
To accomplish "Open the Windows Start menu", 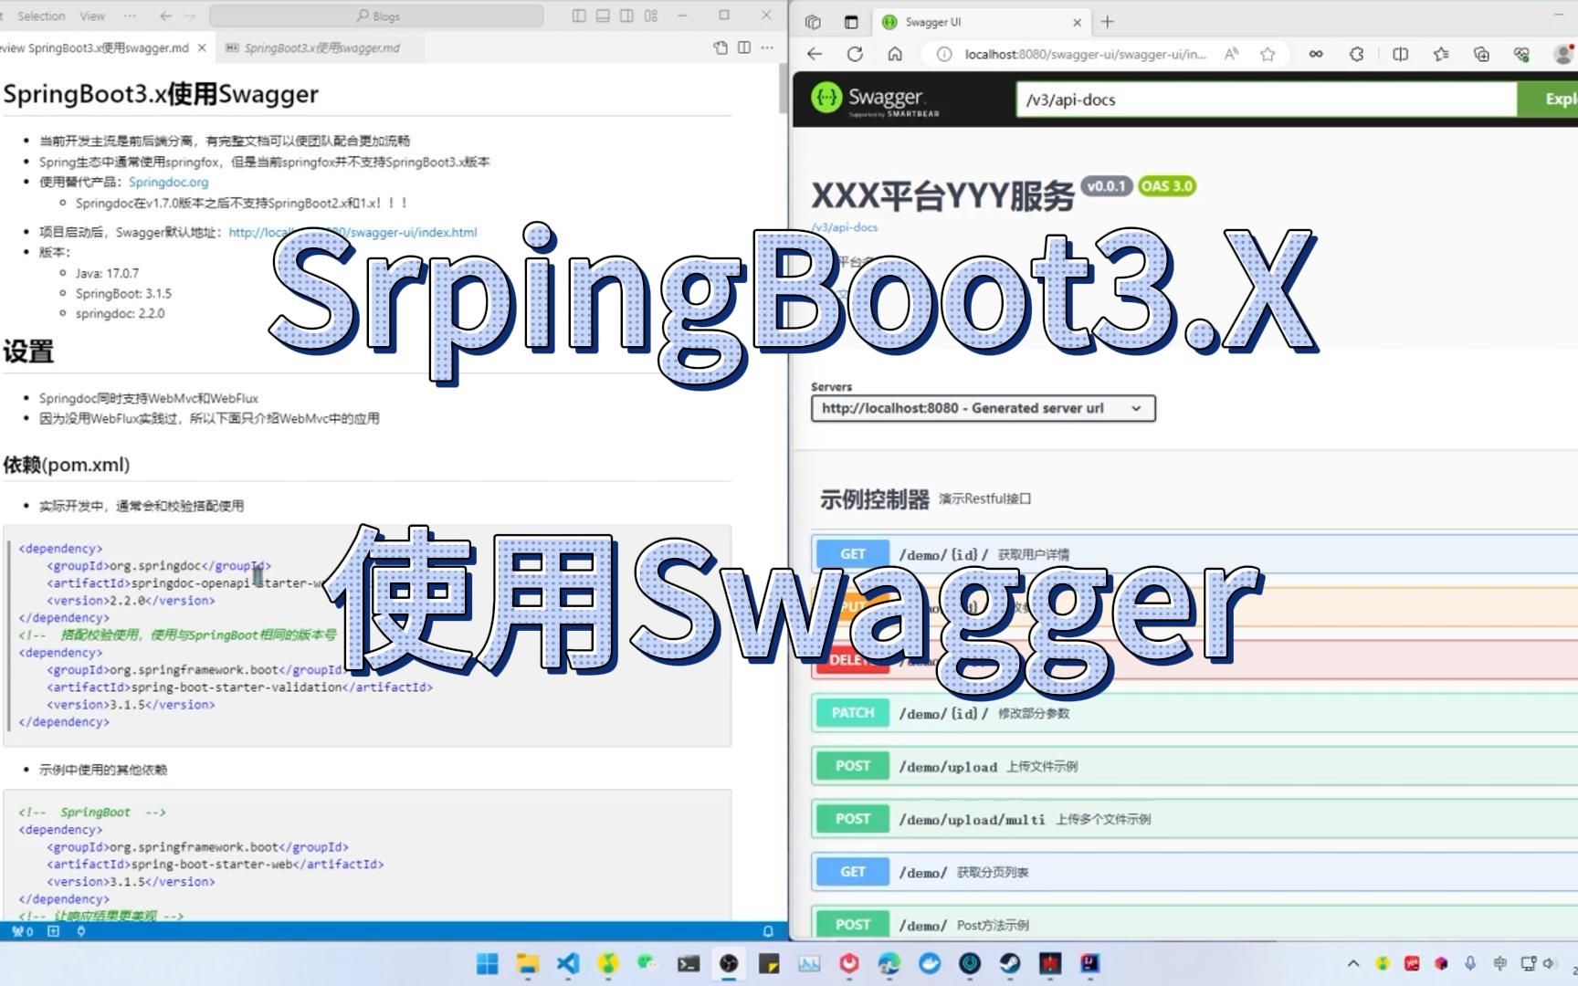I will 488,963.
